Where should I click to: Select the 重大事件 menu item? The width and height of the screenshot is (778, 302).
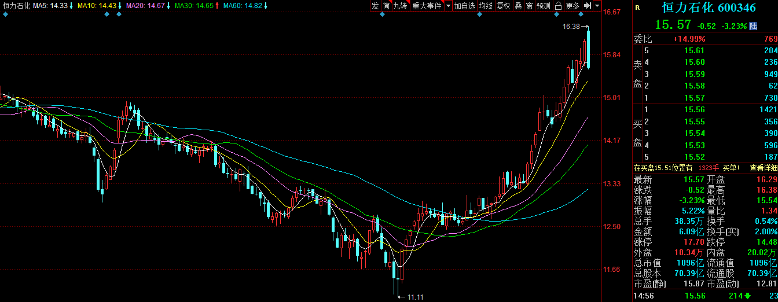pos(427,6)
